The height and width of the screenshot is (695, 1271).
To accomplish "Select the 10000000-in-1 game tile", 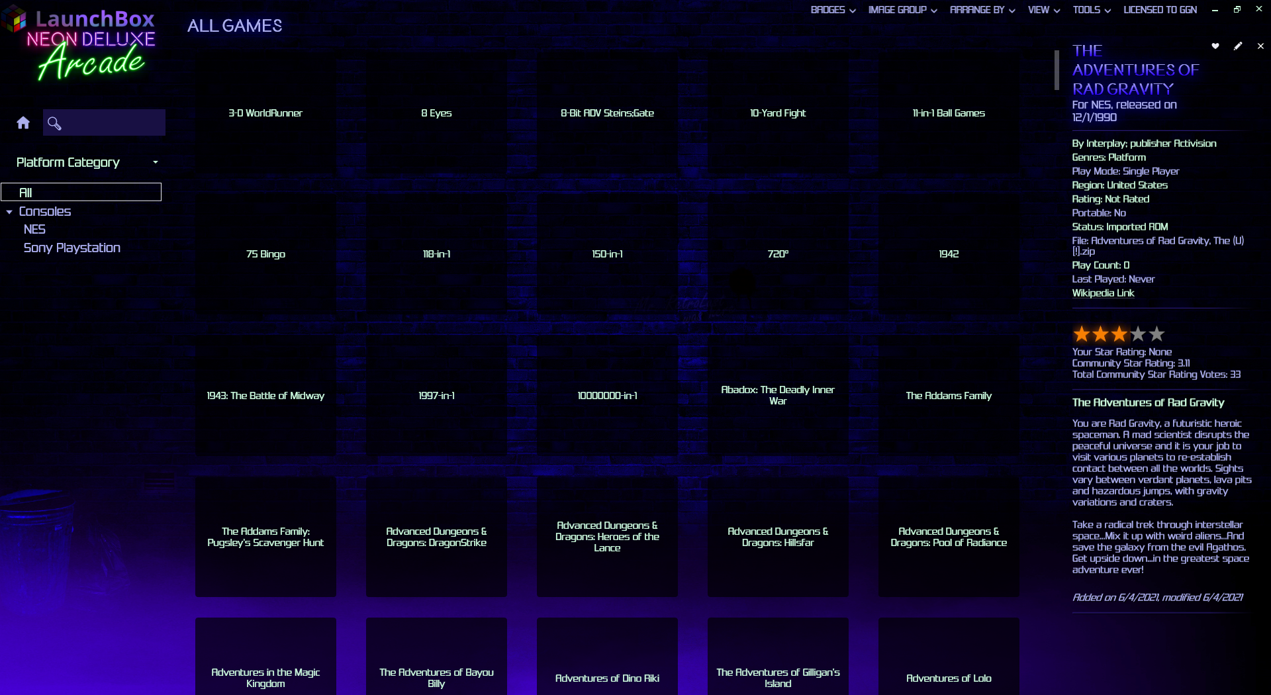I will coord(607,396).
